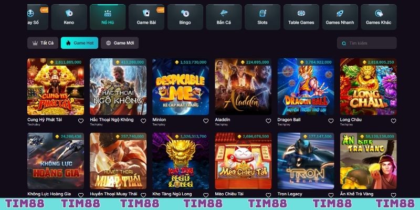420x210 pixels.
Task: Select the Tất Cả filter button
Action: (43, 43)
